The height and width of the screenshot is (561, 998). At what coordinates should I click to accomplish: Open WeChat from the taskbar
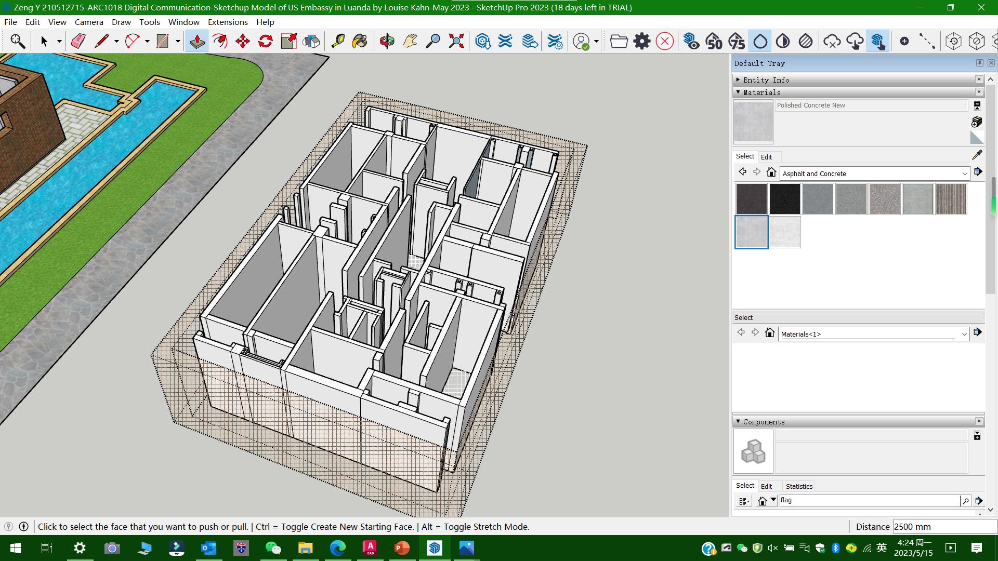click(x=273, y=548)
